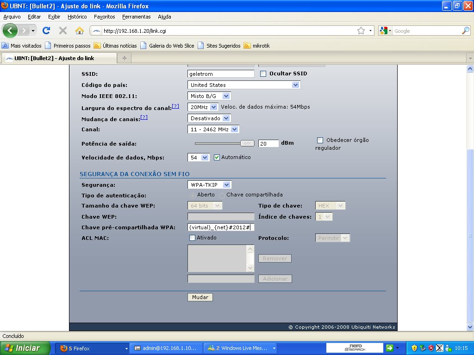Screen dimensions: 474x355
Task: Select the UBNT Bullet2 Ajuste do link tab
Action: (59, 58)
